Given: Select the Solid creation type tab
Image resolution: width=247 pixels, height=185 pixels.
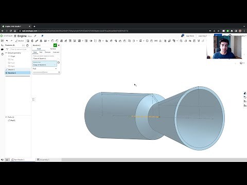Looking at the screenshot, I should point(39,49).
